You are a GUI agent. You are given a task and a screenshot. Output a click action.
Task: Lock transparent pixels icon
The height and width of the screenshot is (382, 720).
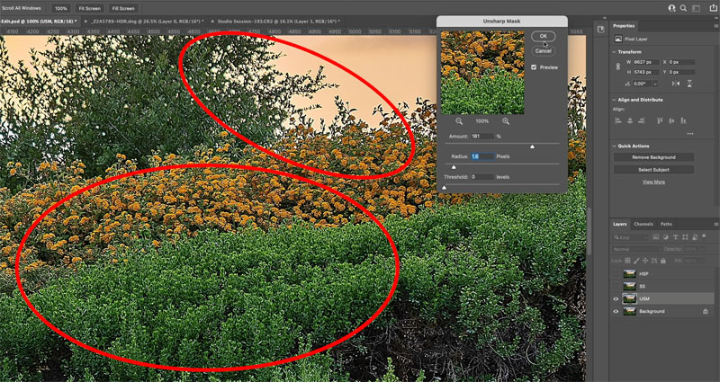[x=627, y=261]
